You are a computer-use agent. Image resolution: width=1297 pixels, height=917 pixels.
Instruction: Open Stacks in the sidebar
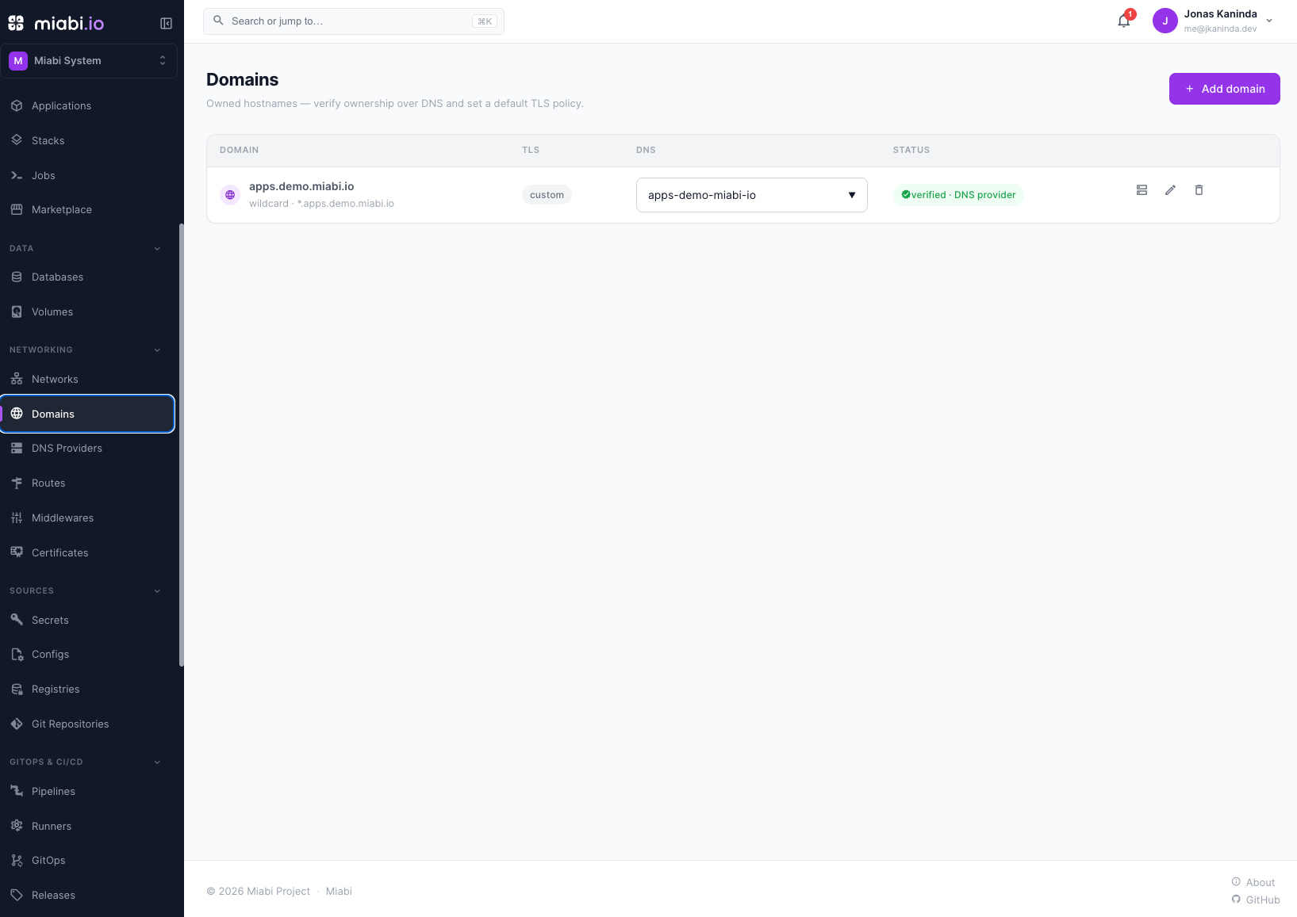(x=87, y=140)
